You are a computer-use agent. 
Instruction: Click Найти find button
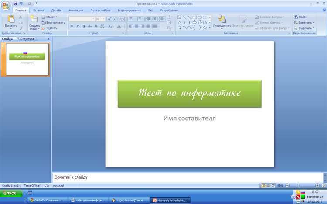coord(300,17)
